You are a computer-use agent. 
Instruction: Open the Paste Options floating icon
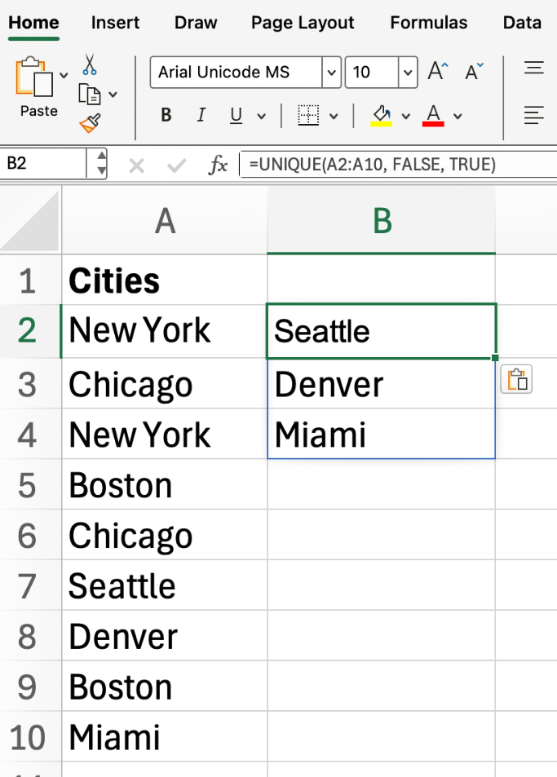coord(516,380)
